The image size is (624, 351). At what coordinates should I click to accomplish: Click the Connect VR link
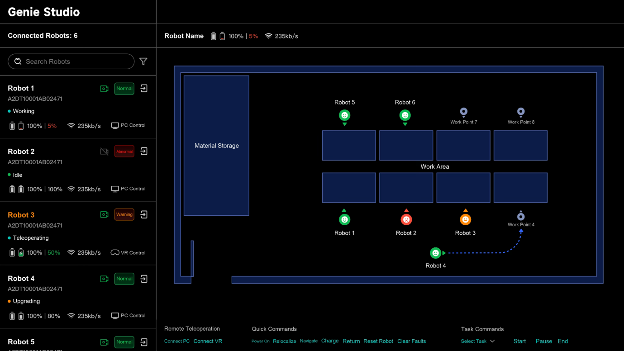(x=208, y=341)
